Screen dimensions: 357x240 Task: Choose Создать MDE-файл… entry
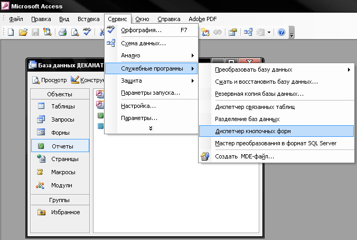(x=276, y=156)
